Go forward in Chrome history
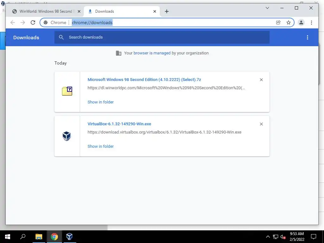This screenshot has height=243, width=324. [x=23, y=22]
